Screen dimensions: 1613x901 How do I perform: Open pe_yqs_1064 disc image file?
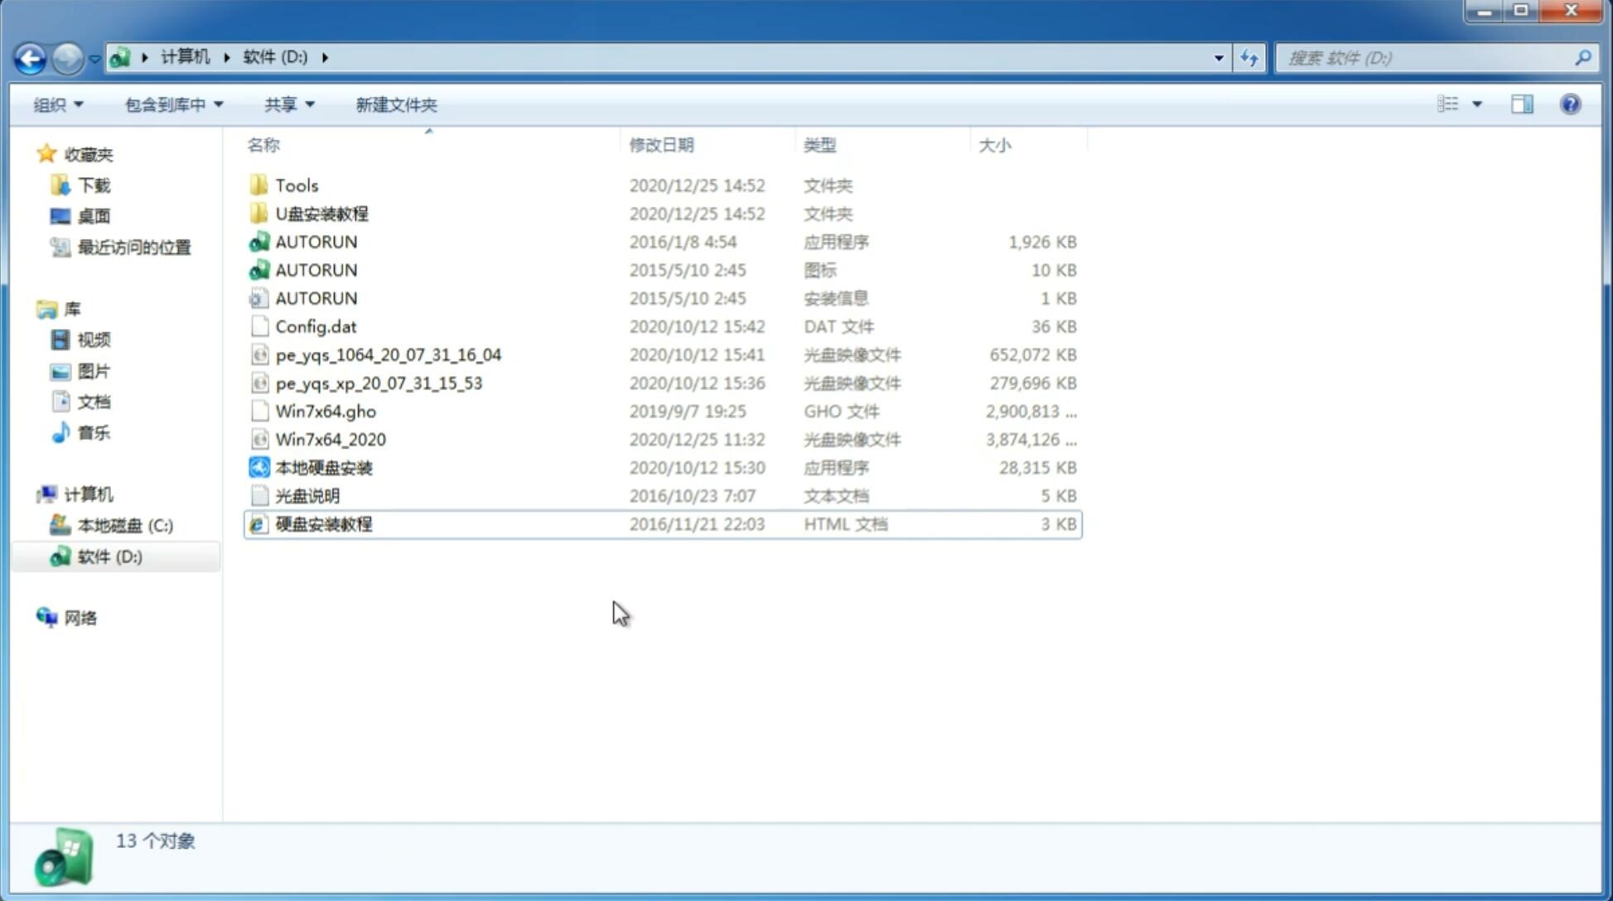click(x=388, y=354)
